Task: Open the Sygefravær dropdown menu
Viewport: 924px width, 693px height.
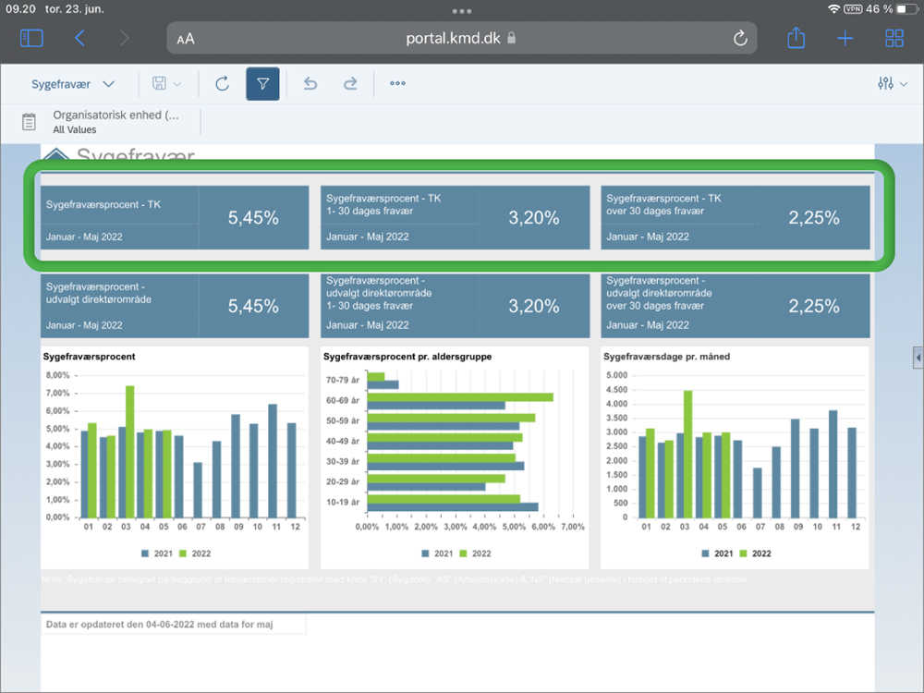Action: [x=74, y=84]
